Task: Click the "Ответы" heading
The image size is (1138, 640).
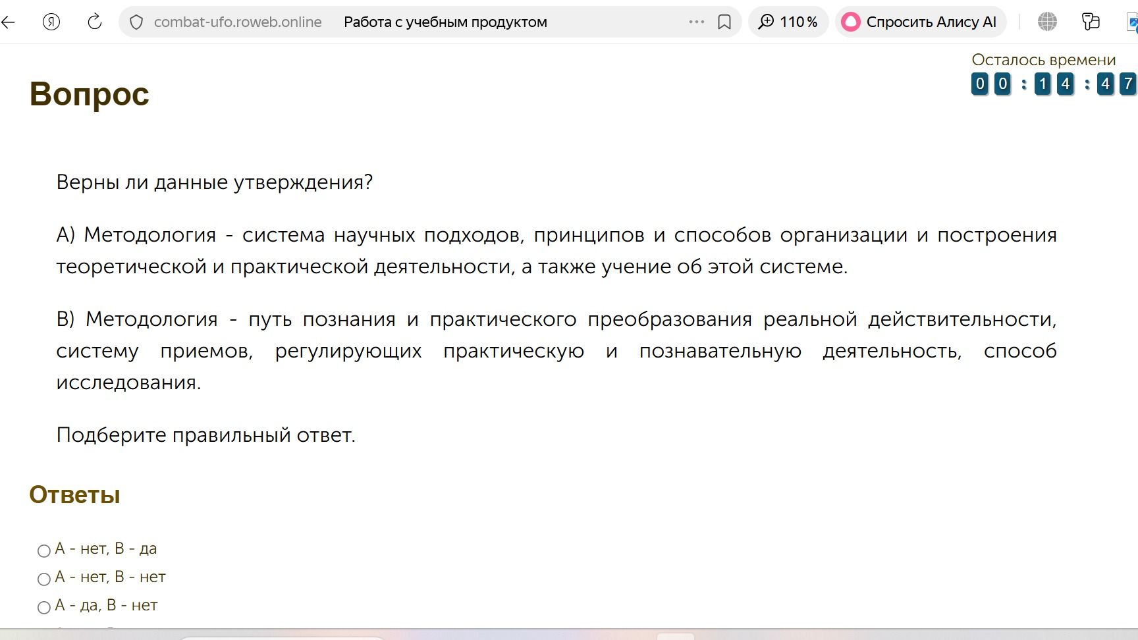Action: (x=74, y=494)
